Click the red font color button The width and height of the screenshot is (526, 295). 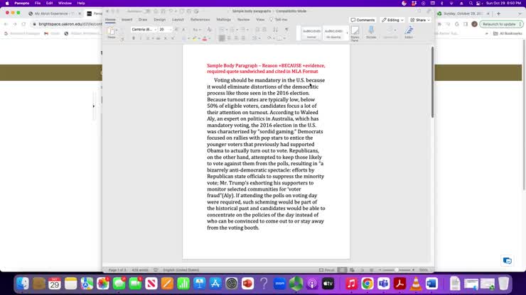click(204, 38)
